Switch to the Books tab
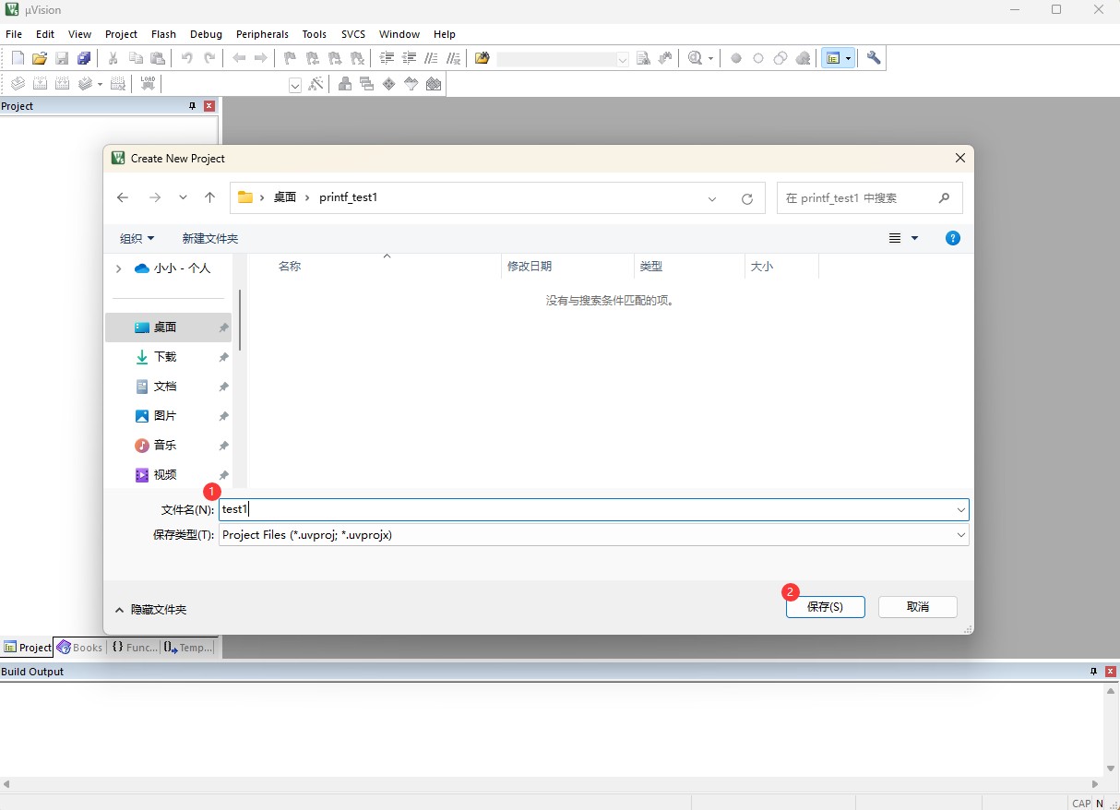1120x810 pixels. [x=80, y=648]
